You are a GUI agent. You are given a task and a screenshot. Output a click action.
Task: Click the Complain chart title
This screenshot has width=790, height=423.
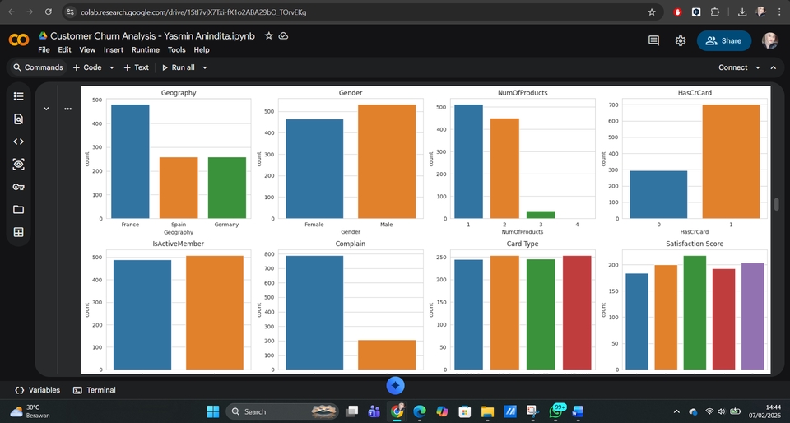(351, 244)
